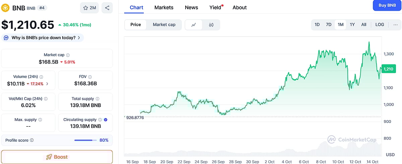Set chart range to 7D
Screen dimensions: 402x164
[329, 25]
